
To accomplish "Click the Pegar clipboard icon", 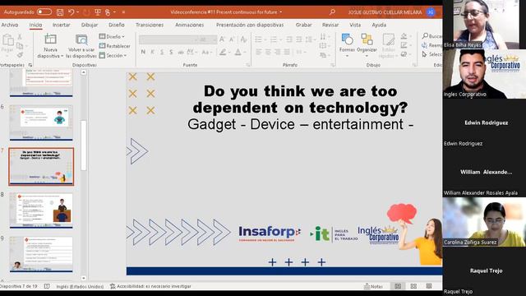I will pos(7,41).
